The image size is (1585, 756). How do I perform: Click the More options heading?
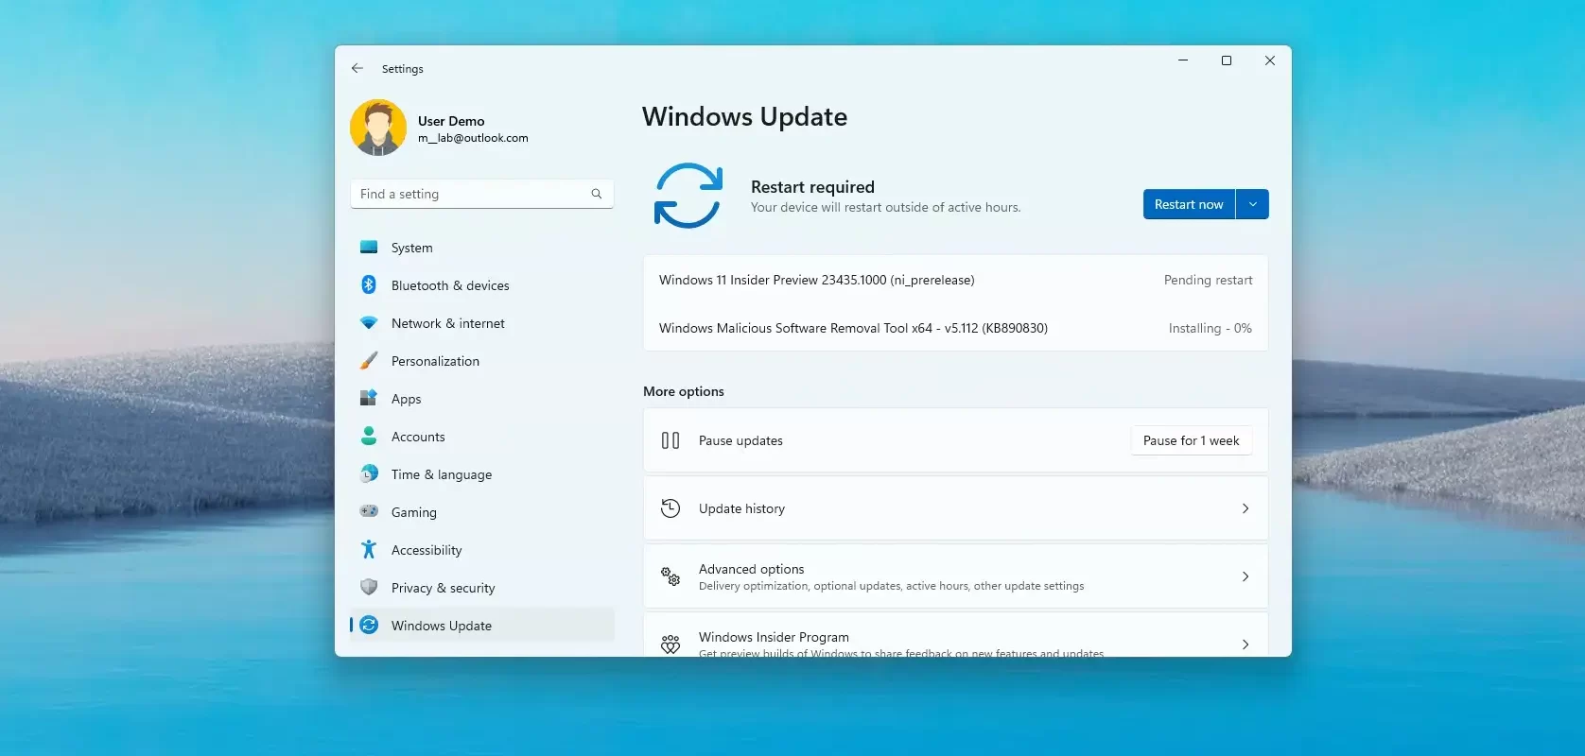pos(684,391)
